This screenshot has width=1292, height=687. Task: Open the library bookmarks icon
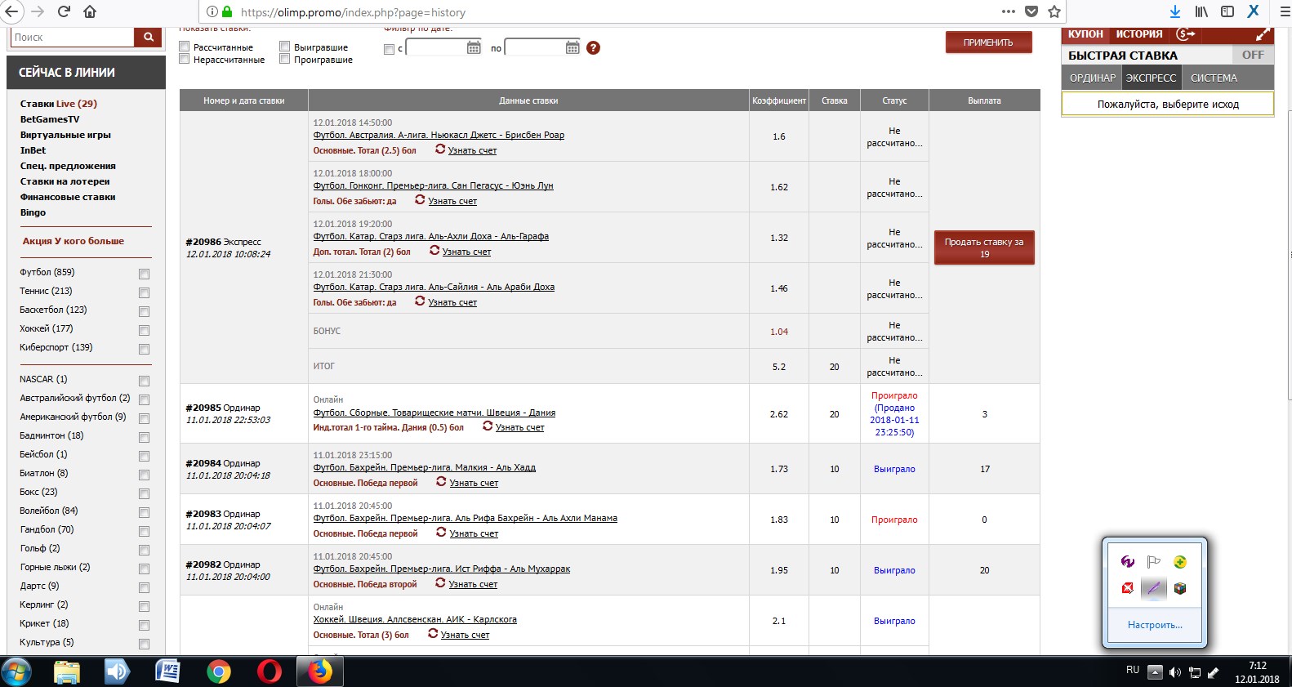(1201, 11)
